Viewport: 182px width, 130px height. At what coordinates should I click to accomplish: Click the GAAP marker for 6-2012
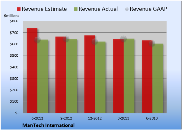pos(37,40)
